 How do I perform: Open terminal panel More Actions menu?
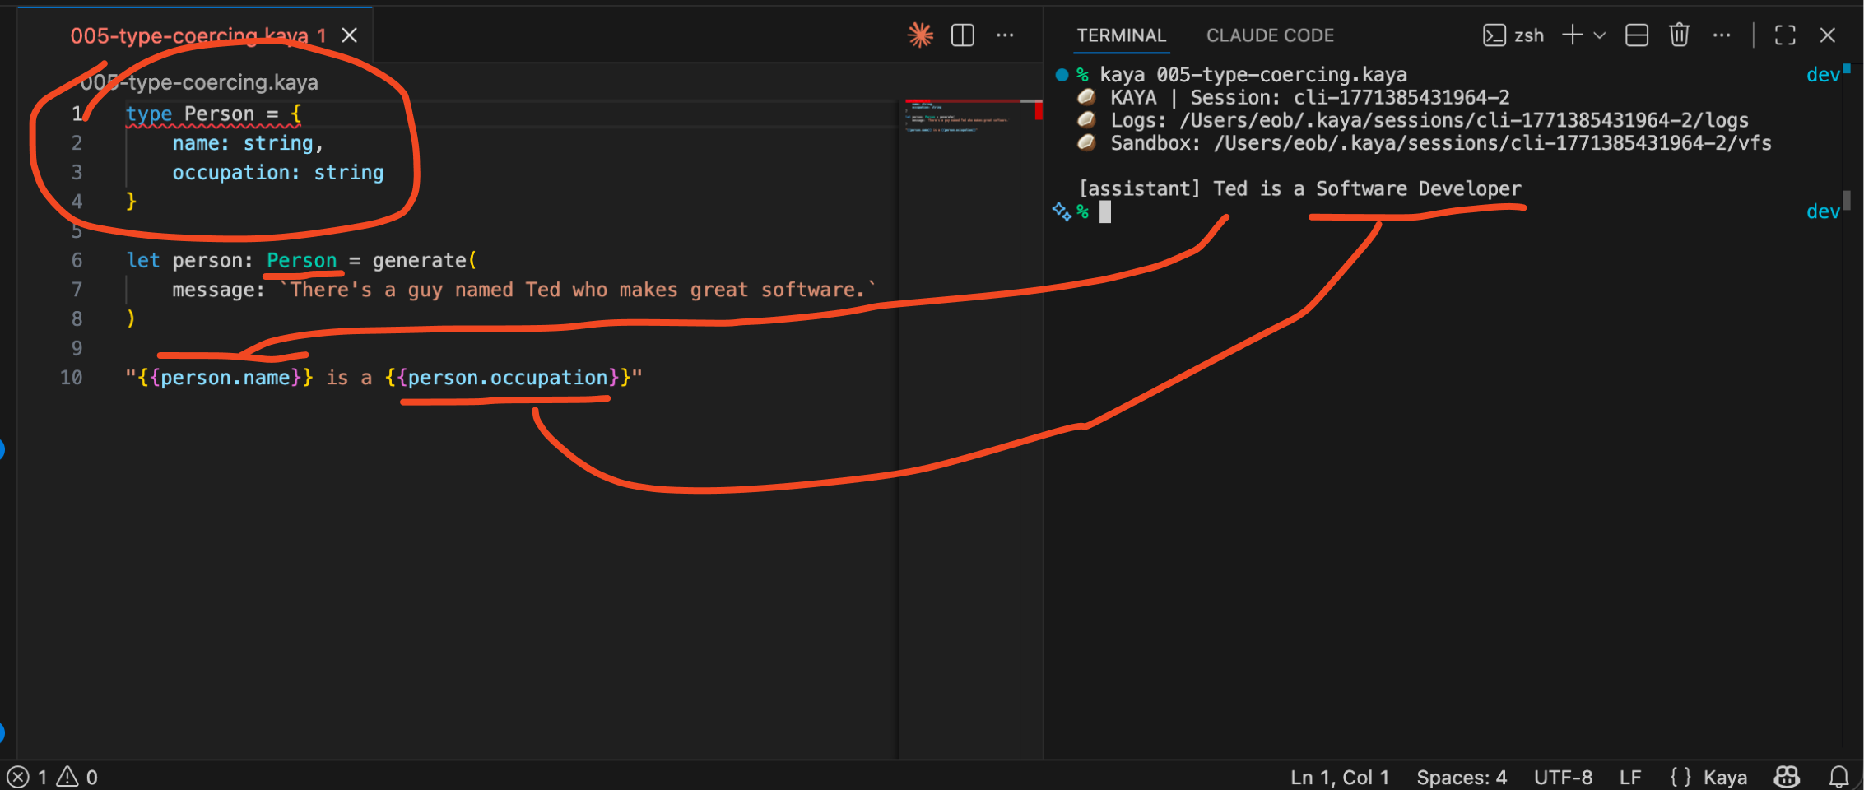[x=1722, y=35]
